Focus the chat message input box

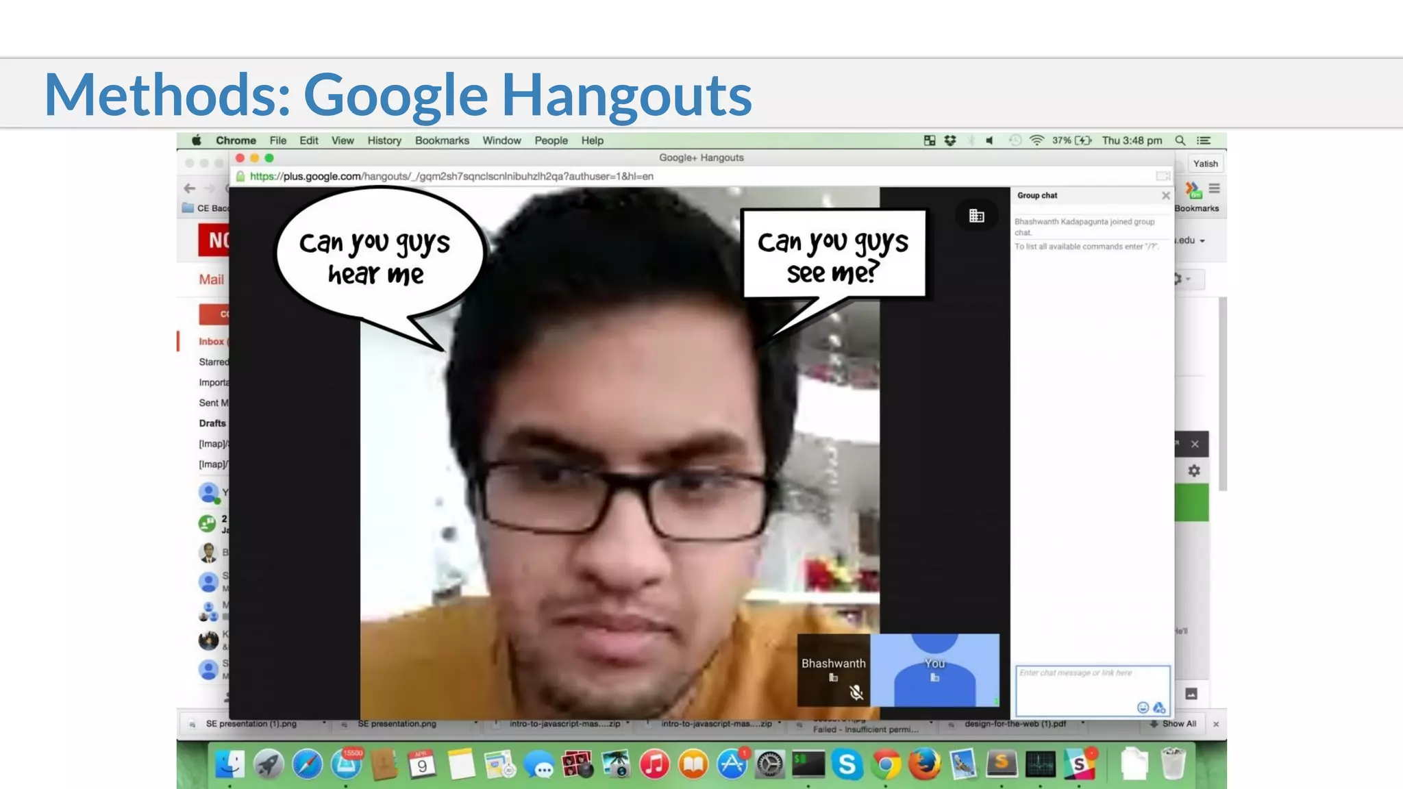(1092, 690)
